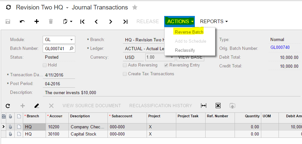
Task: Click the page refresh icon beside the title
Action: point(8,7)
